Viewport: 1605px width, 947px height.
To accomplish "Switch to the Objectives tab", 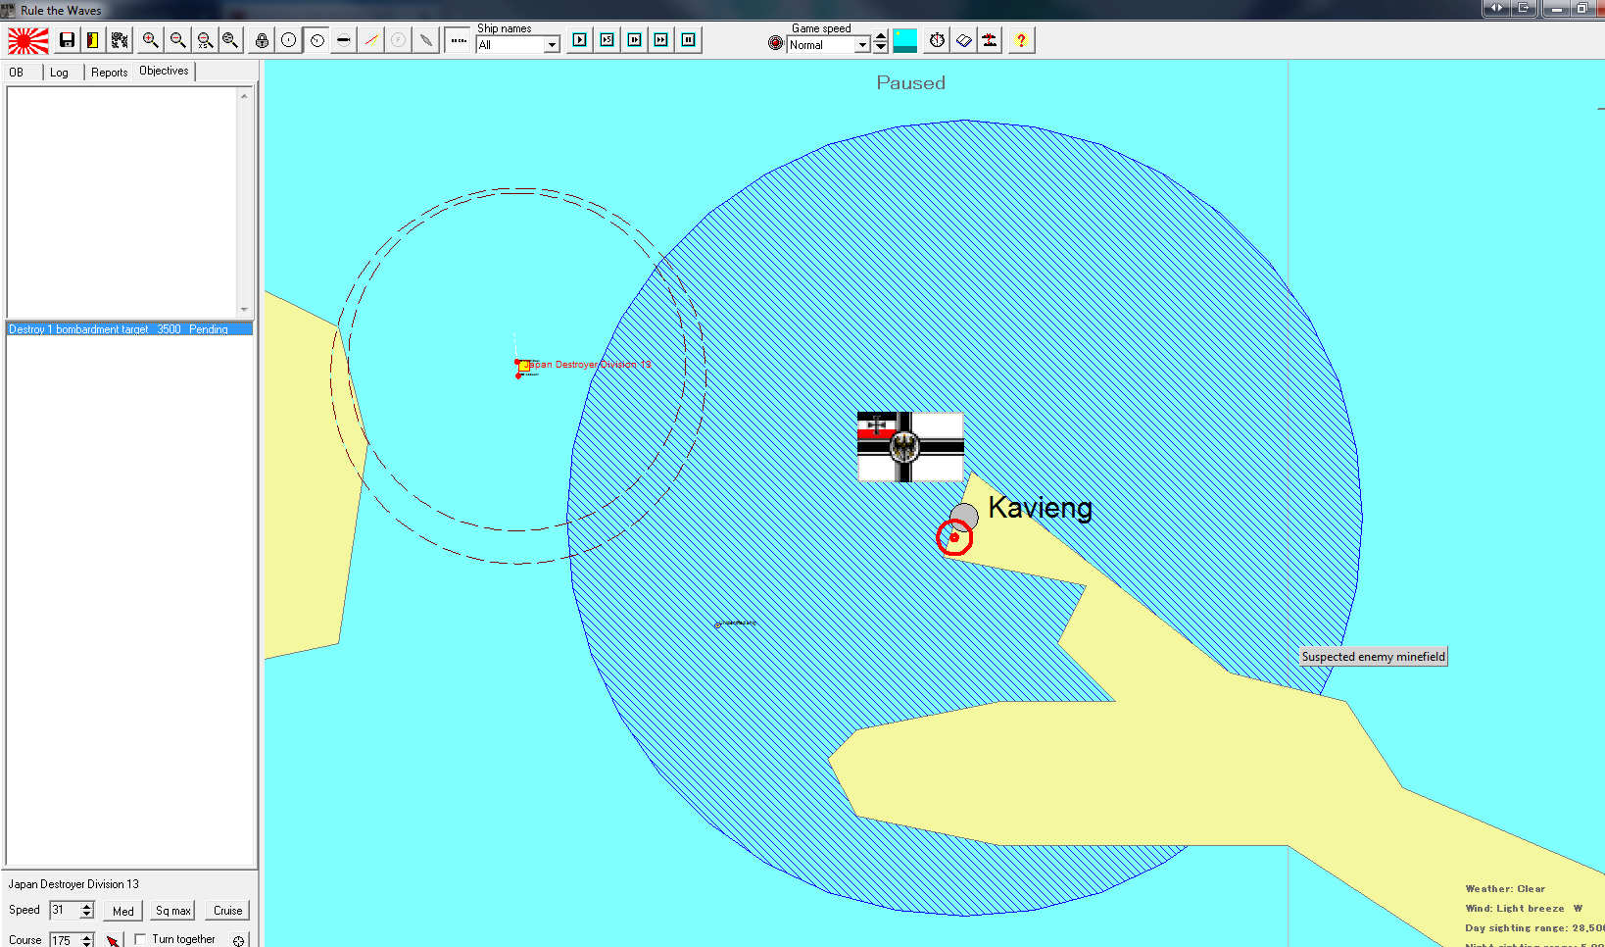I will [164, 71].
